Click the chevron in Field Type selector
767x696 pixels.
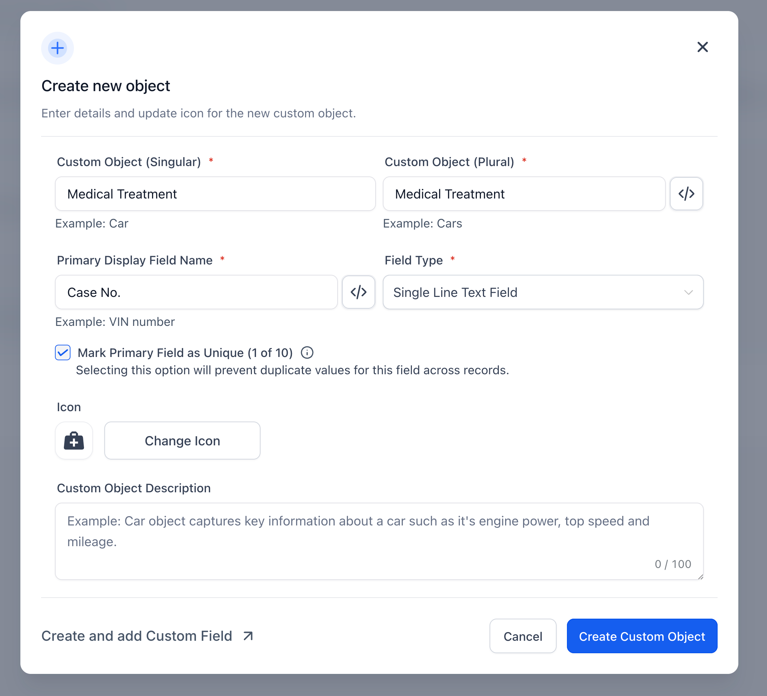pos(688,292)
